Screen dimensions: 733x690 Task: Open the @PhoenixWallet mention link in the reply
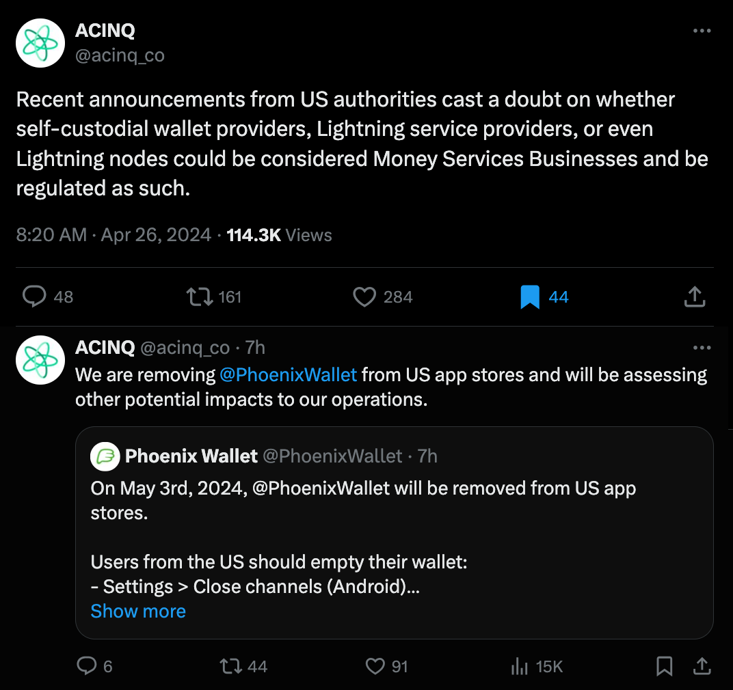tap(288, 374)
